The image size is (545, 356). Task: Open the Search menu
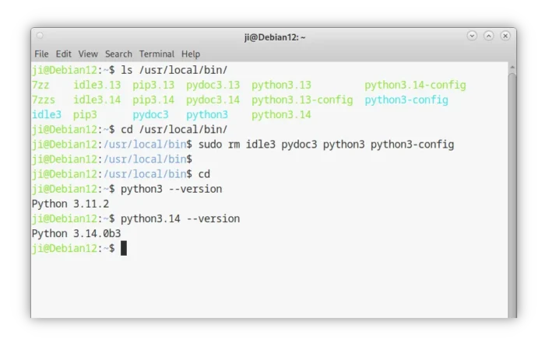point(118,54)
